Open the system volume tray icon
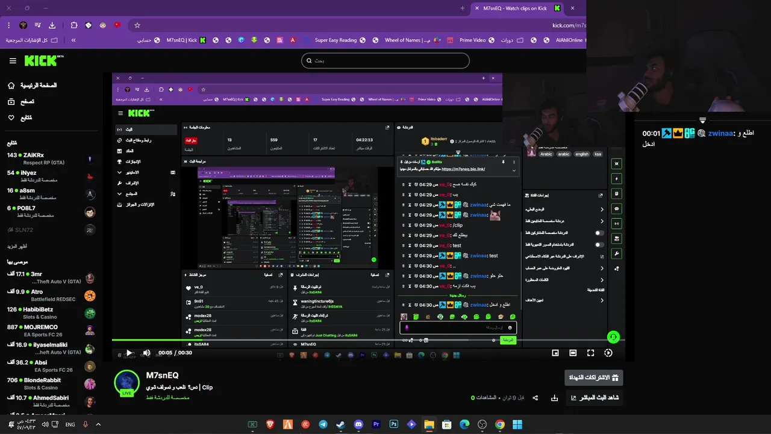771x434 pixels. pyautogui.click(x=45, y=424)
